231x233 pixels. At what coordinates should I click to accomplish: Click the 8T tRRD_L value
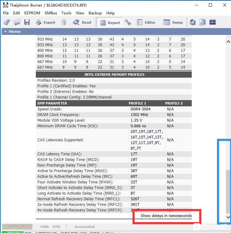(x=133, y=193)
